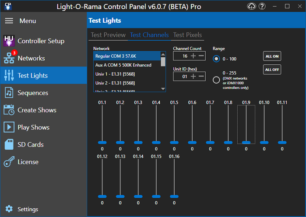Open Create Shows calendar icon
The height and width of the screenshot is (217, 306).
click(x=9, y=110)
